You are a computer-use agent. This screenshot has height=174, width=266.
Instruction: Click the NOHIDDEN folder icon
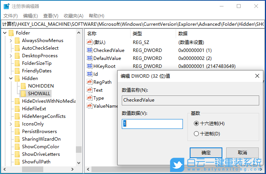[23, 86]
